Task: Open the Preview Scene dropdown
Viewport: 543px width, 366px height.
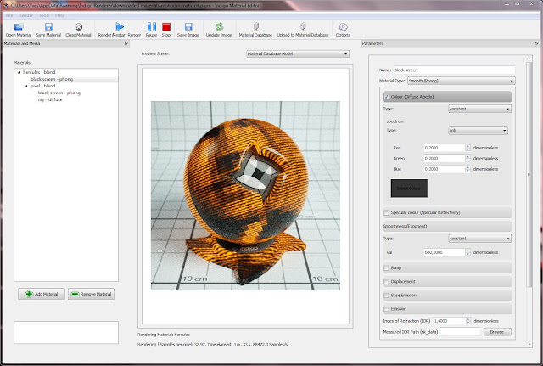Action: click(x=297, y=53)
